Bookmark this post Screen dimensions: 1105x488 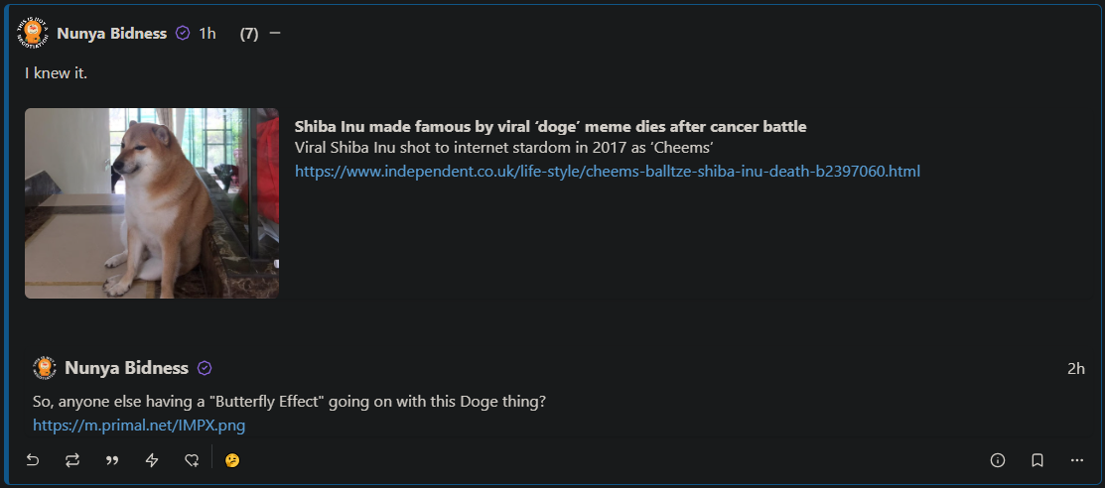pyautogui.click(x=1037, y=460)
